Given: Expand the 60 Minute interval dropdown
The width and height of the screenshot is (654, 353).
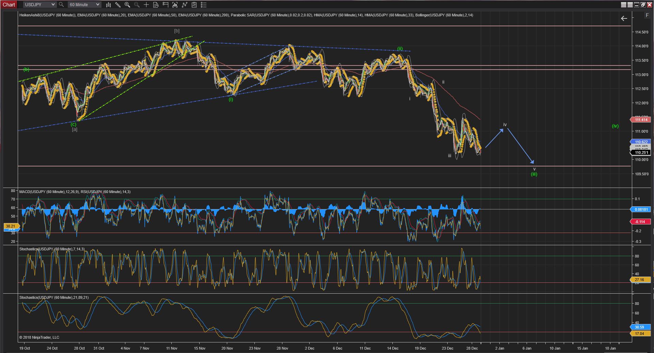Looking at the screenshot, I should click(98, 5).
